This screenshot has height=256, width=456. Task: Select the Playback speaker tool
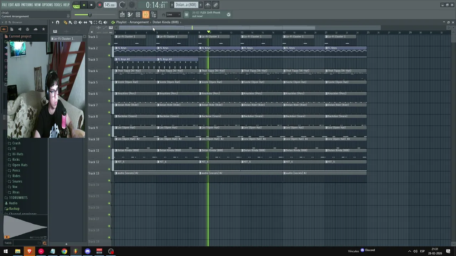pyautogui.click(x=105, y=22)
